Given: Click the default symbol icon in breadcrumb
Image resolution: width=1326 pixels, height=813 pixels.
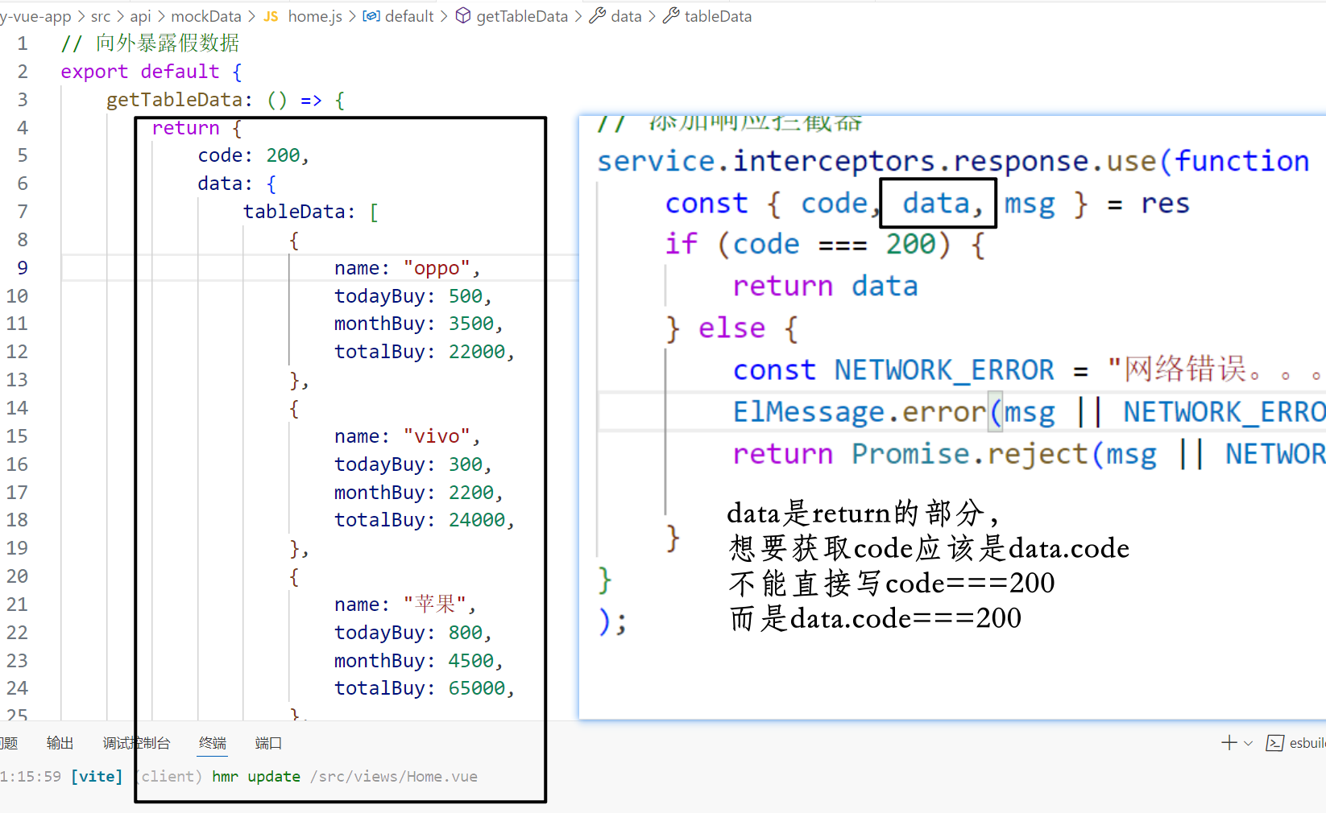Looking at the screenshot, I should pyautogui.click(x=371, y=15).
